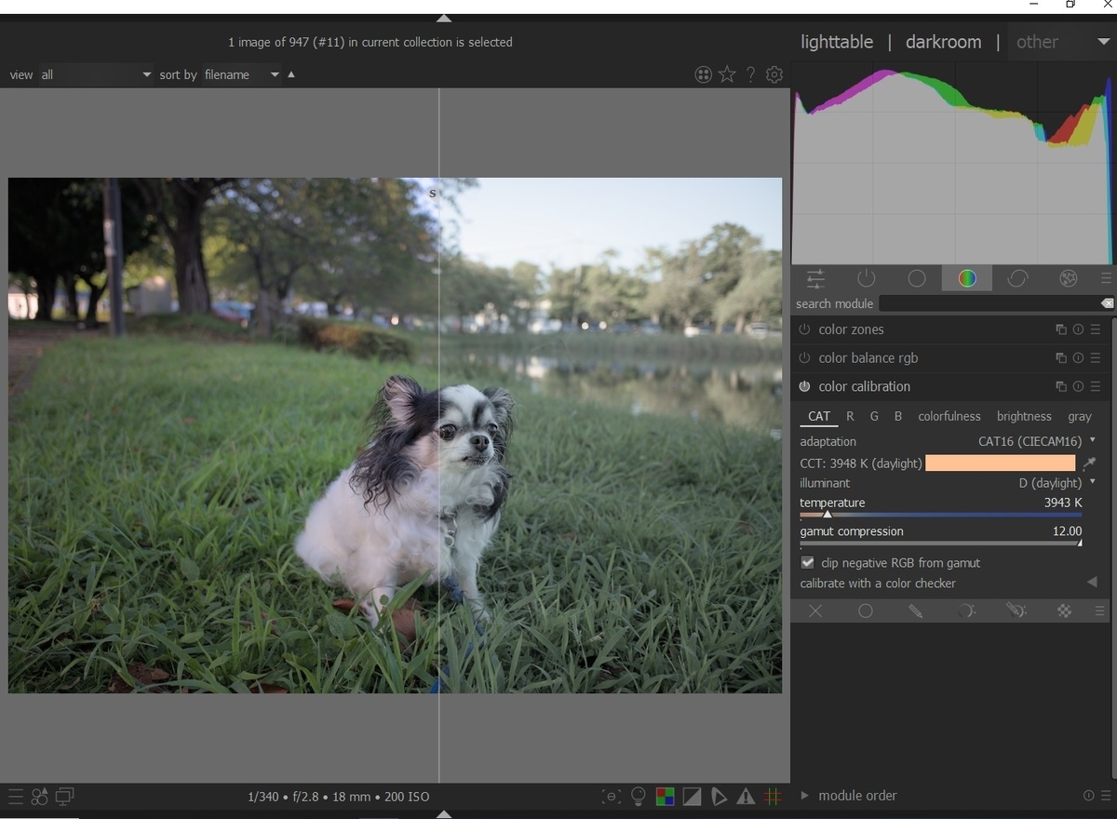Uncheck clip negative RGB from gamut

click(x=807, y=563)
